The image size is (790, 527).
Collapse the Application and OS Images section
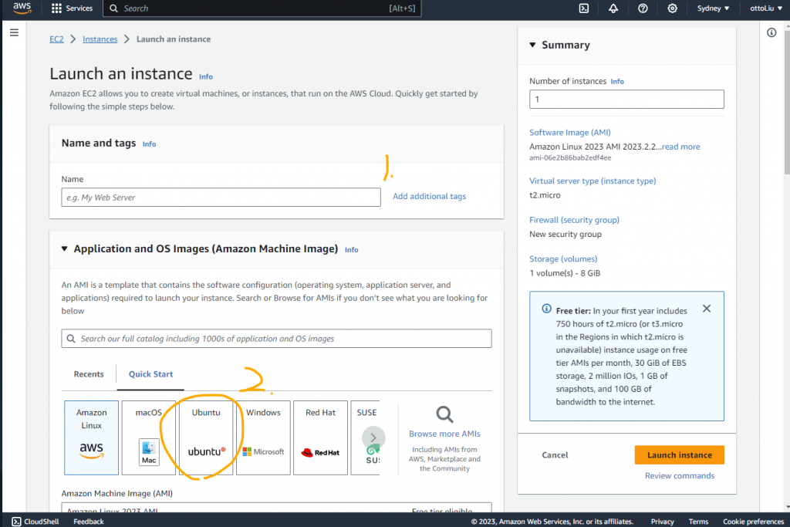[x=65, y=248]
